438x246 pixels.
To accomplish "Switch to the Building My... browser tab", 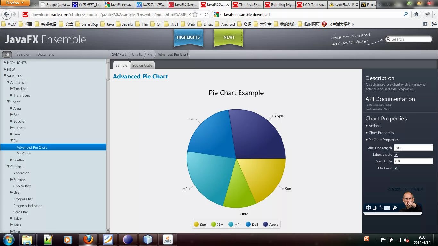I will 279,5.
